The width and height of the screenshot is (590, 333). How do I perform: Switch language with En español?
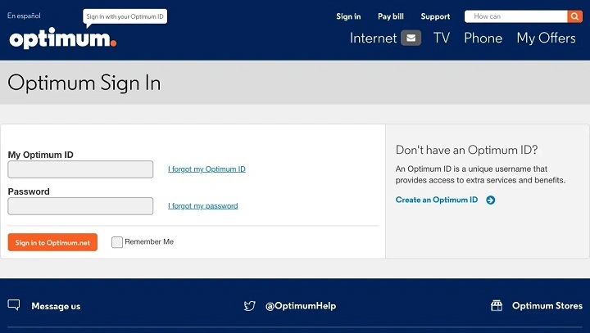point(24,16)
